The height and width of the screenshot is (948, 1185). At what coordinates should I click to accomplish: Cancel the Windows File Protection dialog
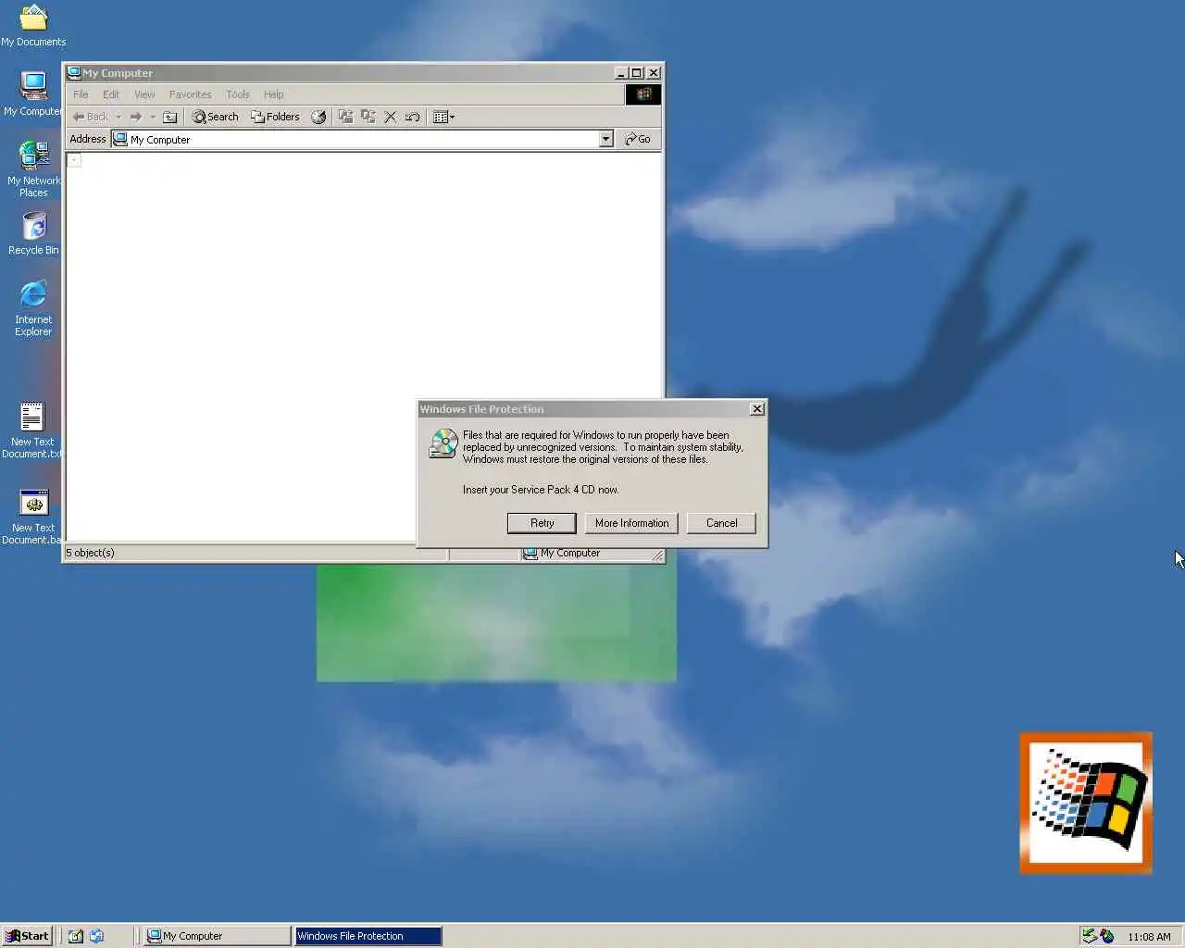pyautogui.click(x=721, y=523)
